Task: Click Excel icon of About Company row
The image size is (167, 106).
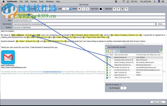Action: 107,62
